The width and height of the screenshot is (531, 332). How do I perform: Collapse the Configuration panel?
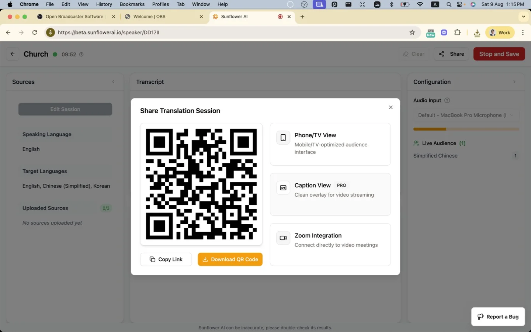[x=514, y=82]
